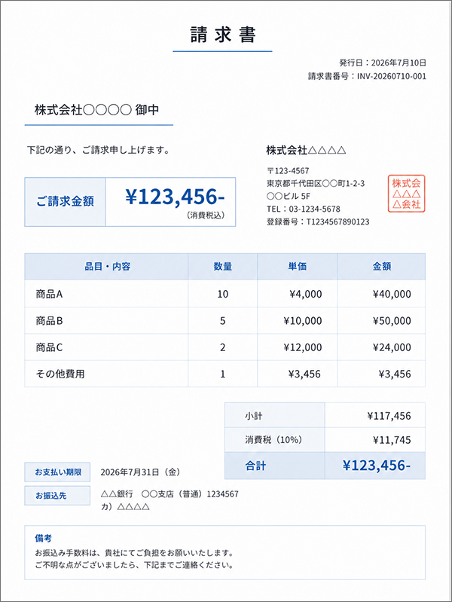The image size is (452, 602).
Task: Click the tax value ¥11,745
Action: click(392, 440)
